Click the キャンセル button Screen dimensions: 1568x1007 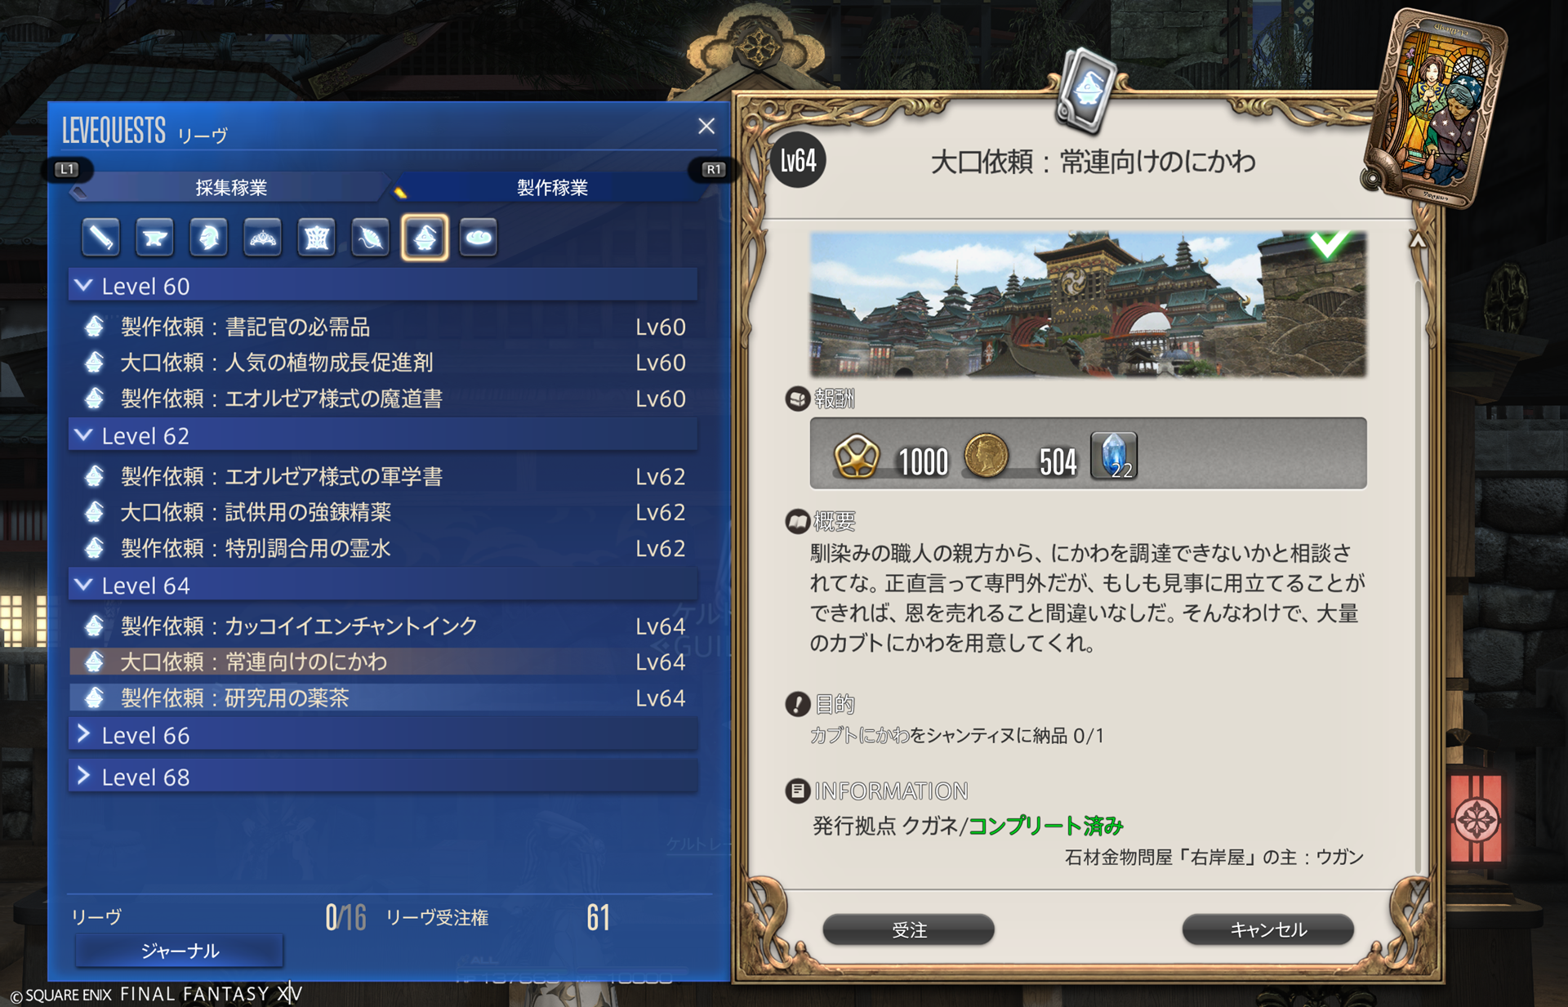pyautogui.click(x=1268, y=929)
